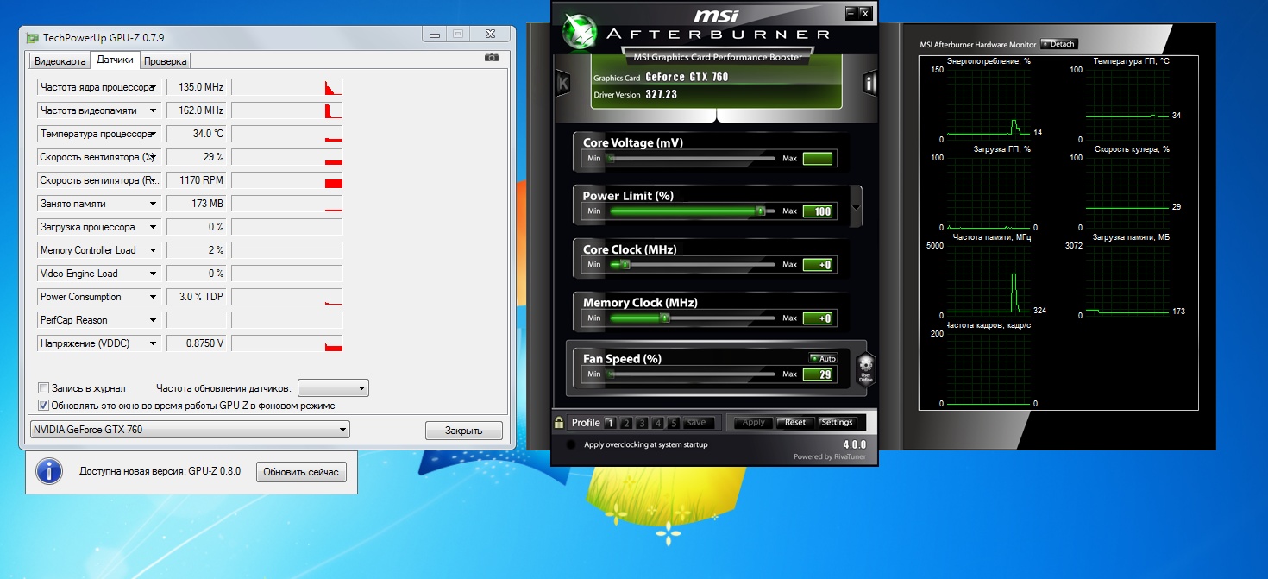The width and height of the screenshot is (1268, 579).
Task: Open the NVIDIA GeForce GTX 760 GPU selector
Action: 190,429
